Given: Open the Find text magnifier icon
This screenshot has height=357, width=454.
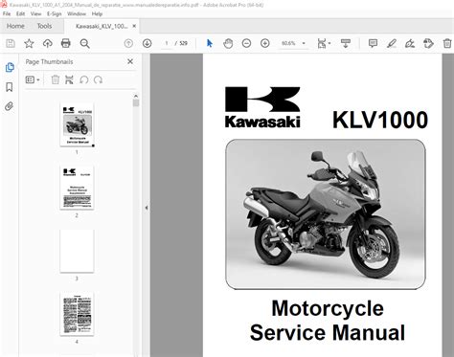Looking at the screenshot, I should [84, 43].
